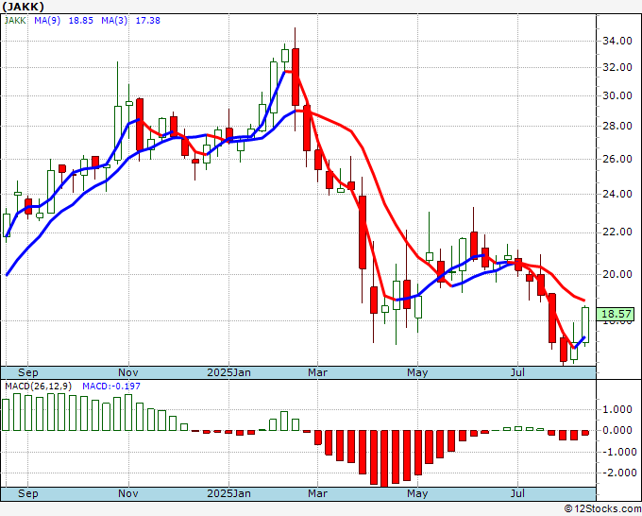Click Nov on the MACD time axis
This screenshot has width=642, height=516.
(128, 493)
